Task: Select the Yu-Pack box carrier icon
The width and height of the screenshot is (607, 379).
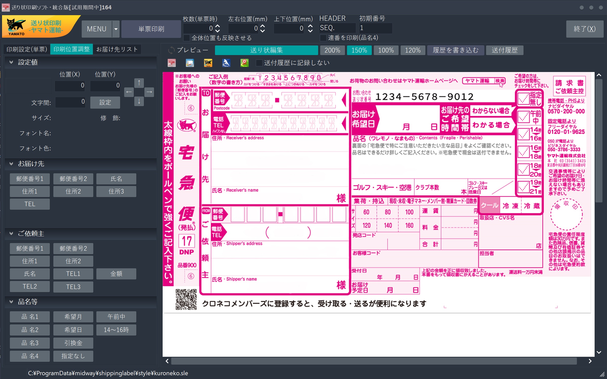Action: [x=190, y=63]
